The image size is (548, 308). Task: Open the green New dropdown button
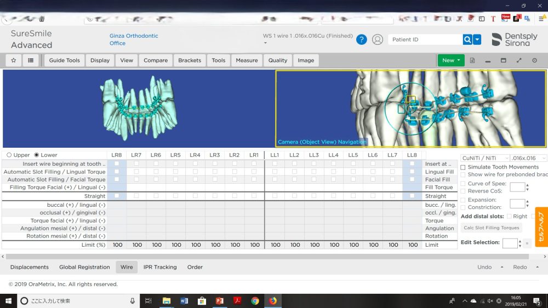451,60
